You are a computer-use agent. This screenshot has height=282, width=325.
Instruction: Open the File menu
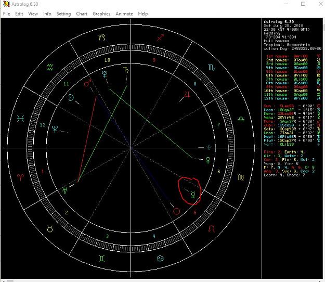click(6, 14)
